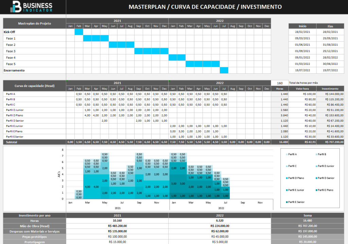
Task: Select the Fase 5 Gantt bar
Action: (x=202, y=64)
